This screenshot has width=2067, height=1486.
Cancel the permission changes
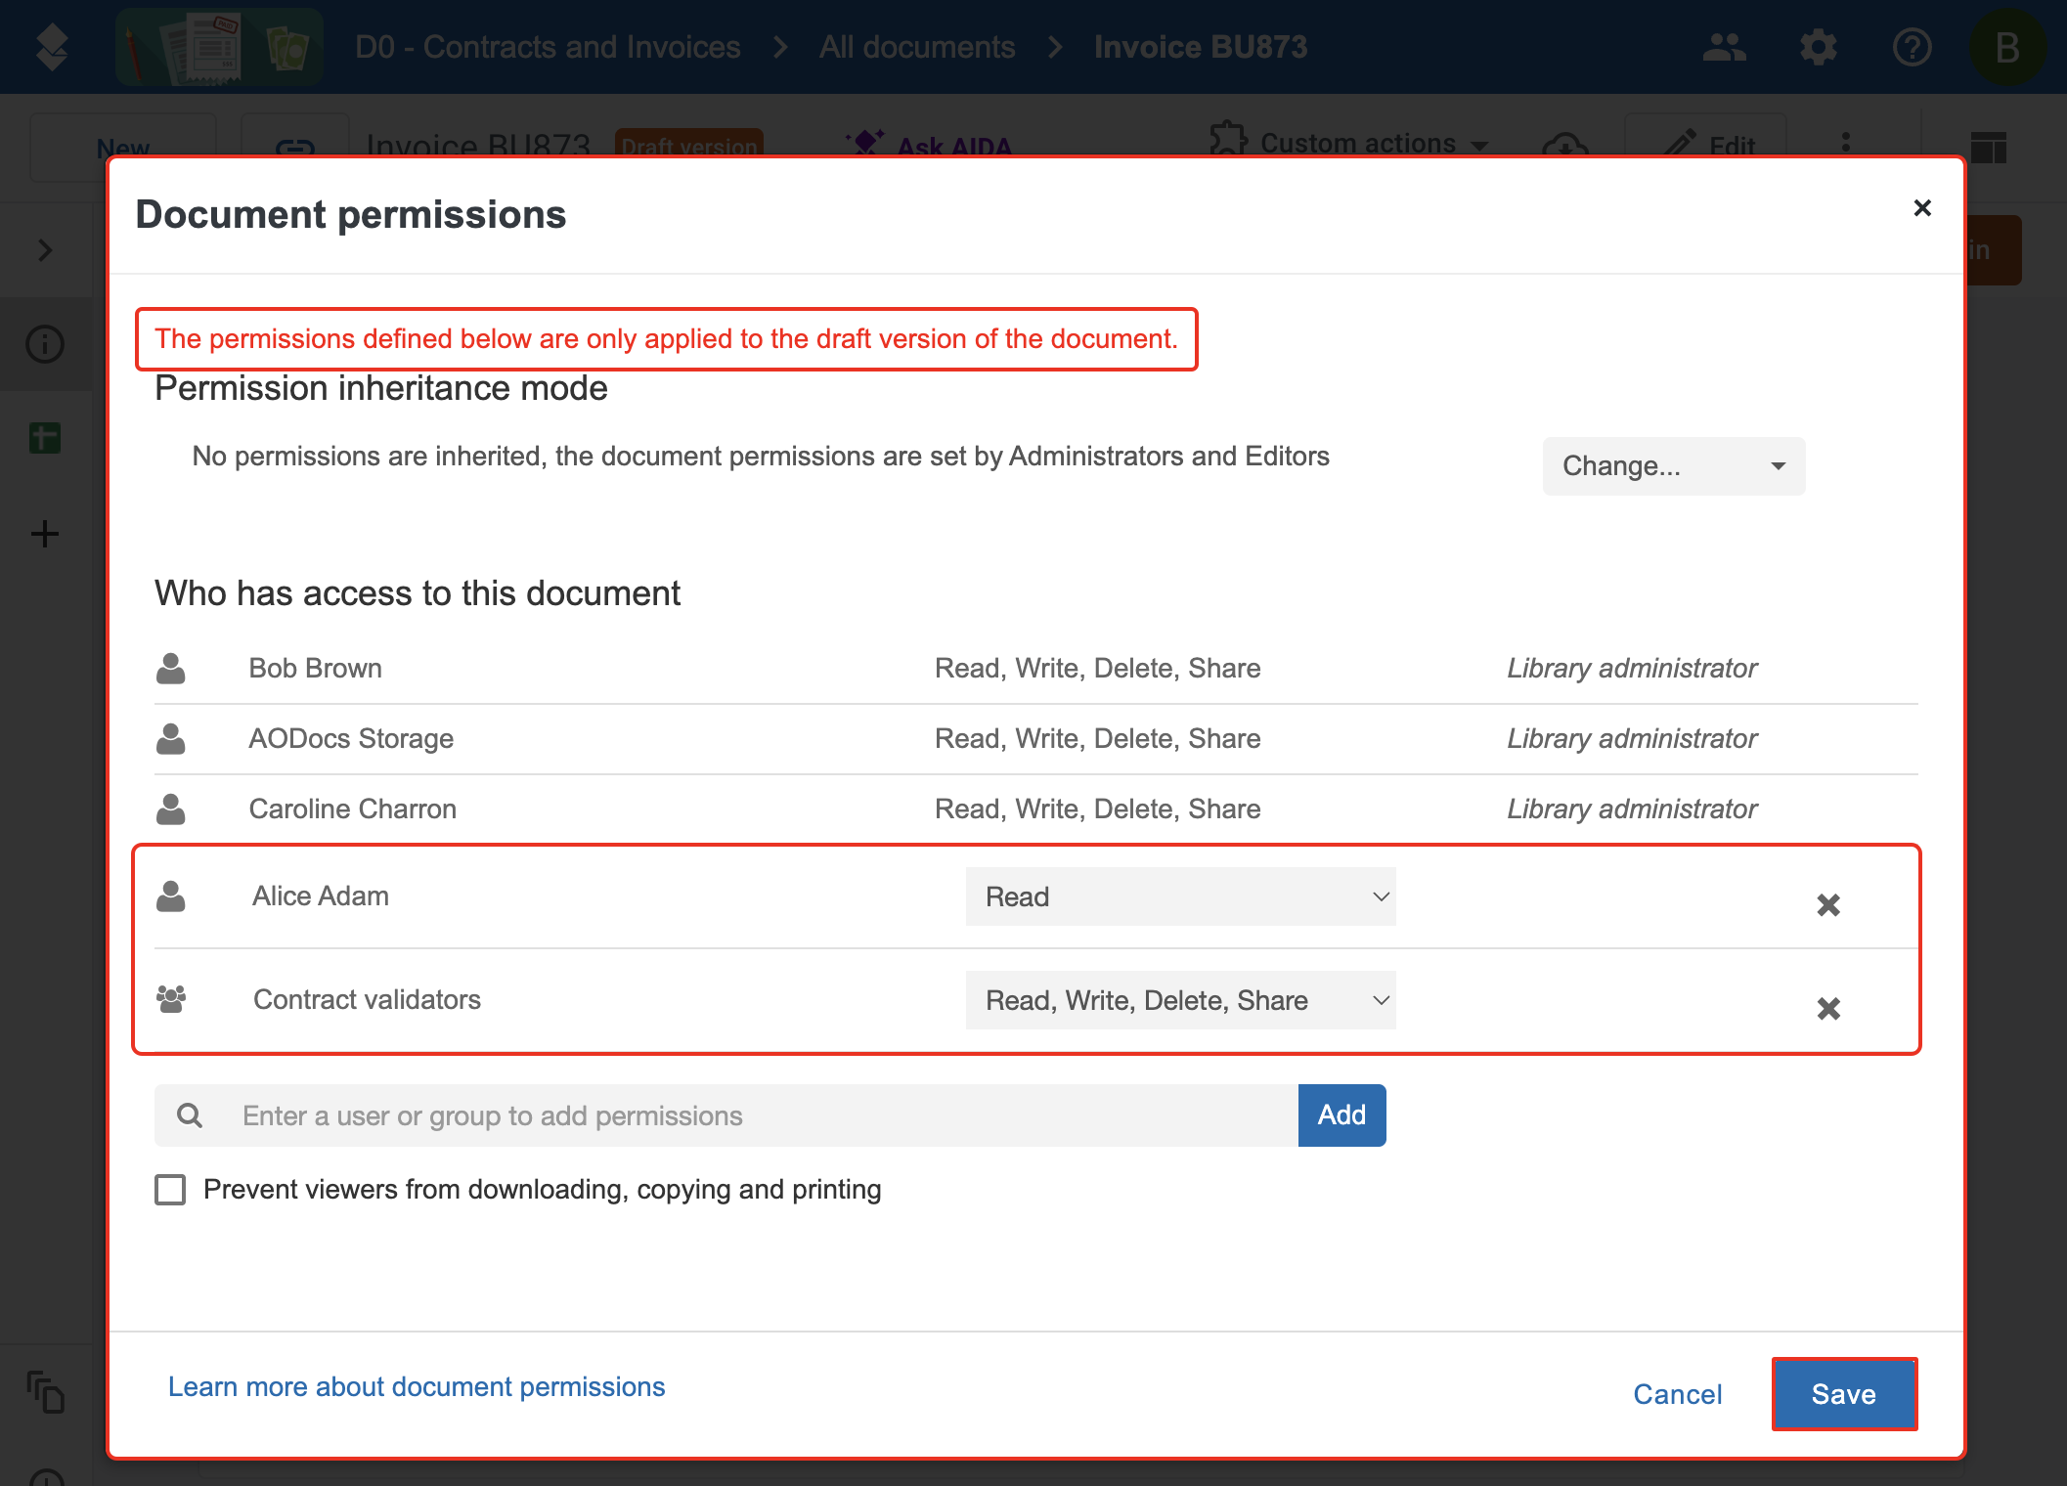pos(1677,1394)
